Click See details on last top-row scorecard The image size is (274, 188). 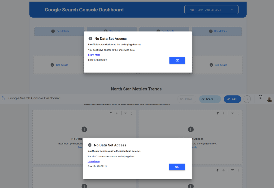pyautogui.click(x=220, y=31)
